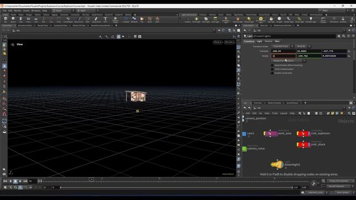Add a Sky Light from the shelf
Screen dimensions: 356x200
271,20
